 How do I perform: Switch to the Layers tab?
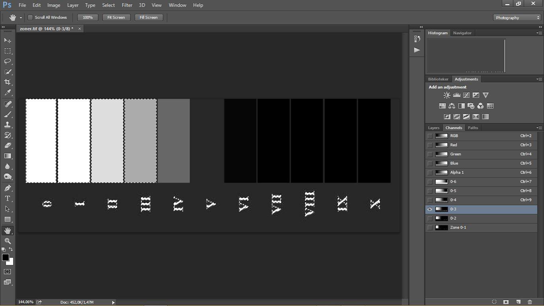tap(434, 128)
